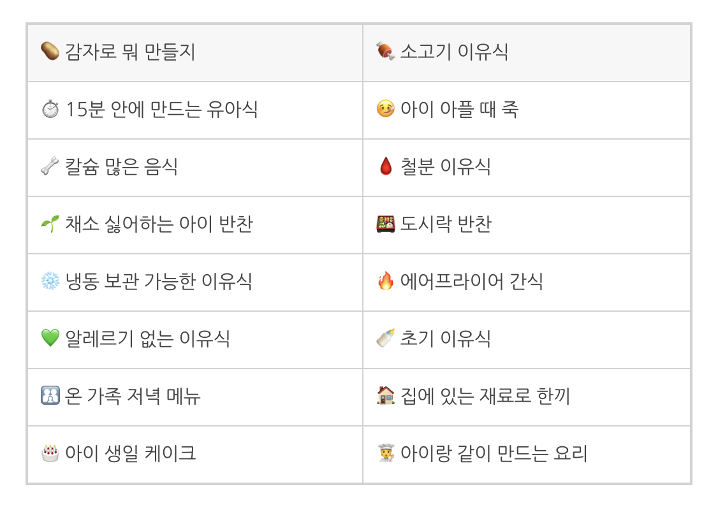Viewport: 718px width, 510px height.
Task: Choose '아이 아플 때 죽' suggestion
Action: [x=527, y=110]
